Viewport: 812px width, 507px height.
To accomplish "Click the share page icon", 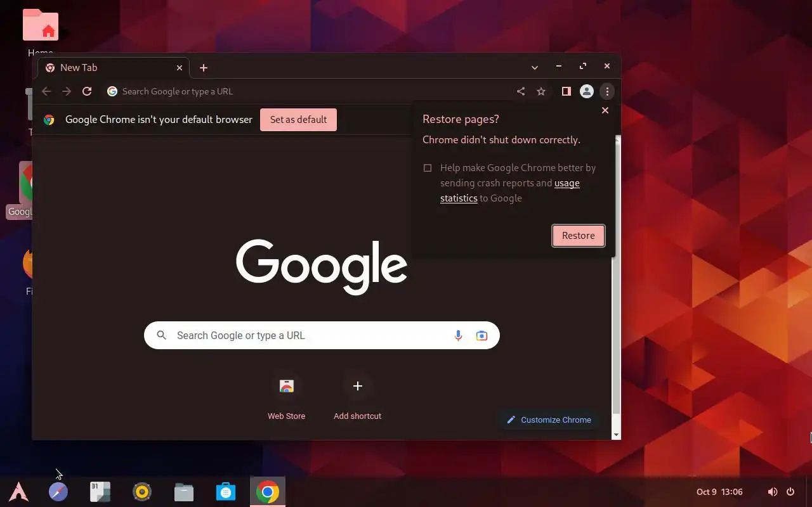I will pyautogui.click(x=521, y=91).
